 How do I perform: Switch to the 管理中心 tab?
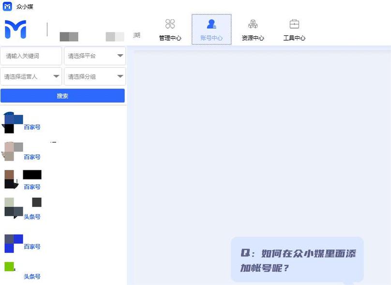coord(170,29)
